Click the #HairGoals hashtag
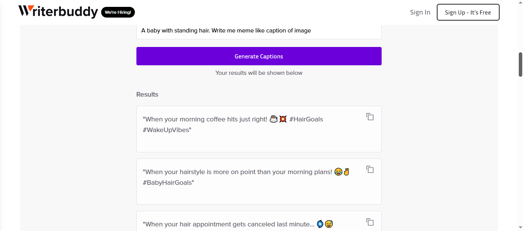Viewport: 523px width, 231px height. point(306,120)
